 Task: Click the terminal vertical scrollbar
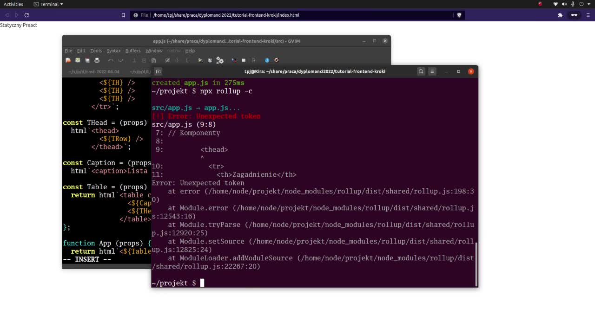[x=476, y=264]
